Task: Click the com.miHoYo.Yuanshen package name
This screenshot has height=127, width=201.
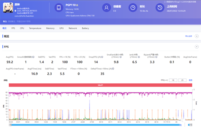Action: (x=24, y=16)
